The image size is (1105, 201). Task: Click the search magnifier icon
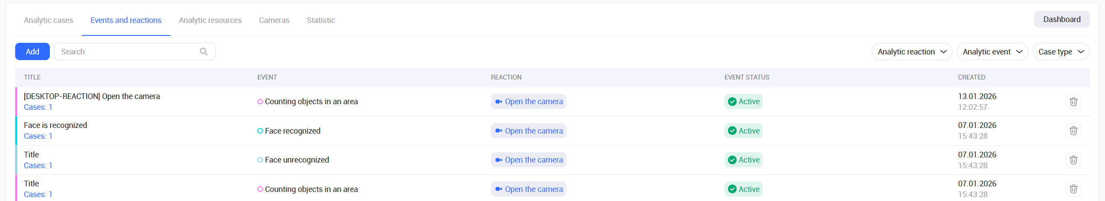[204, 51]
